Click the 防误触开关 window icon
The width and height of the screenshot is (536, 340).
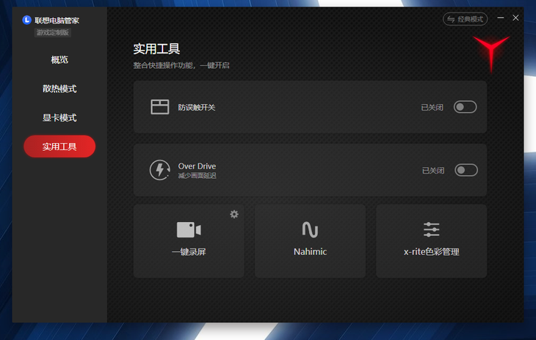[160, 107]
